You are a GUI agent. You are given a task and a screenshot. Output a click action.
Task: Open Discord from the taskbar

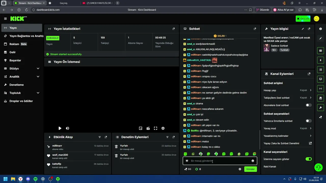(28, 179)
